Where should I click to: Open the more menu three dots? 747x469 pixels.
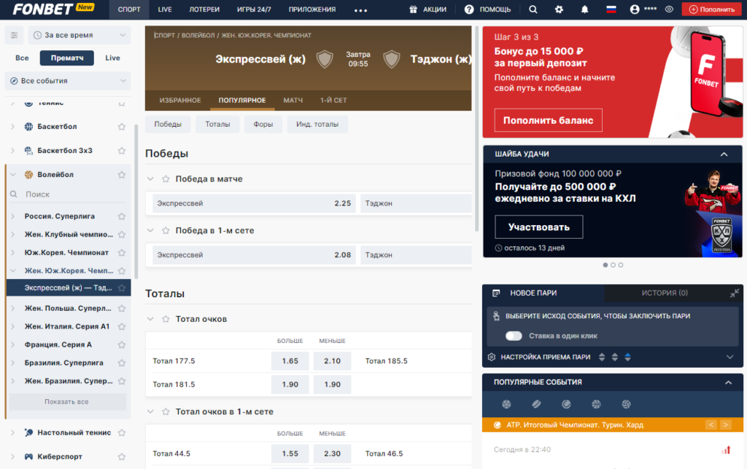point(360,10)
